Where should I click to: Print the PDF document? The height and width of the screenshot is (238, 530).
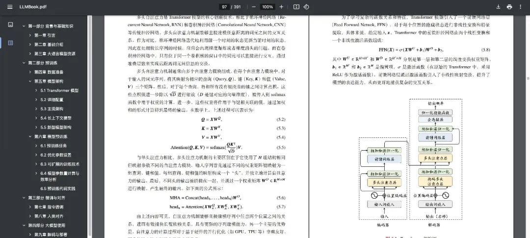[509, 7]
